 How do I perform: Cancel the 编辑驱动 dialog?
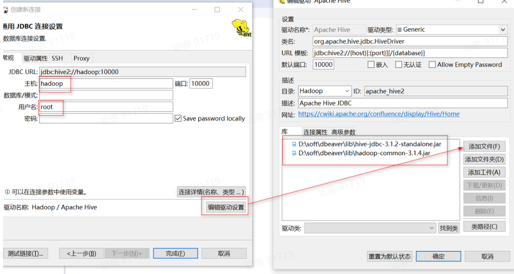click(487, 256)
